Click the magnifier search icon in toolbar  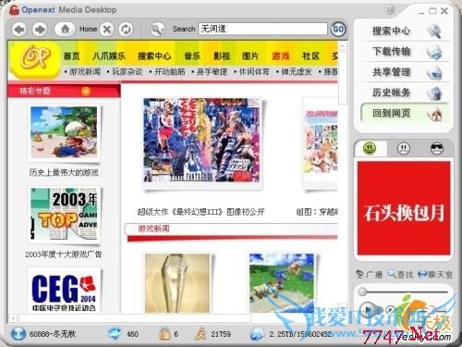(x=158, y=30)
